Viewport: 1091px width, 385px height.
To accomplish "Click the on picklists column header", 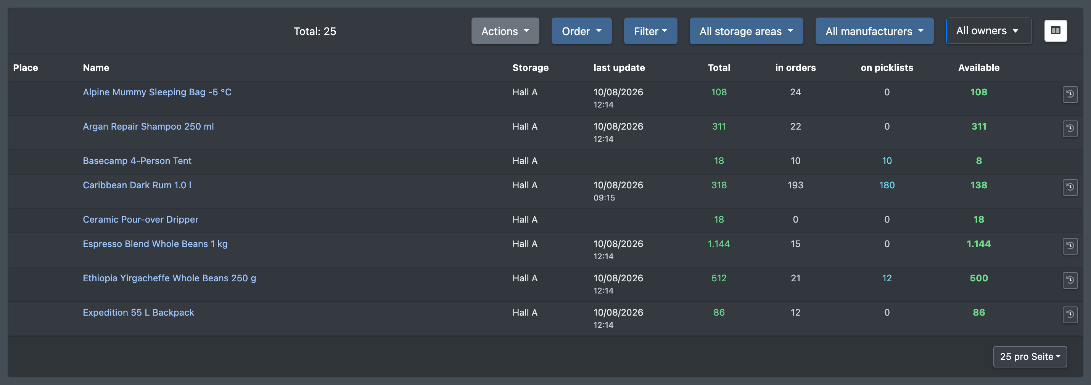I will (887, 68).
